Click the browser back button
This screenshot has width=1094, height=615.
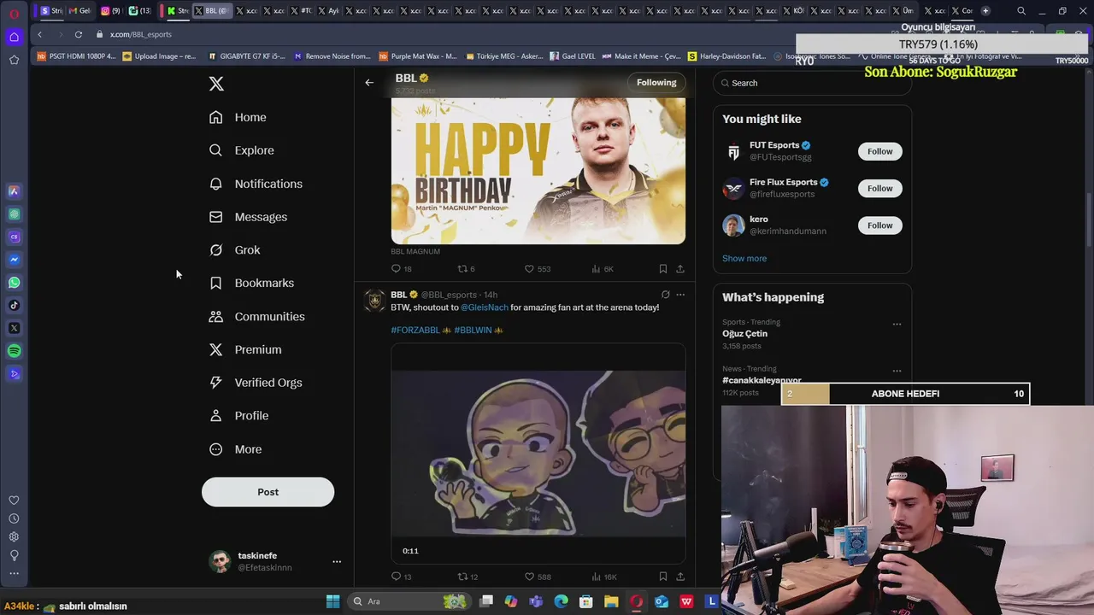[39, 34]
